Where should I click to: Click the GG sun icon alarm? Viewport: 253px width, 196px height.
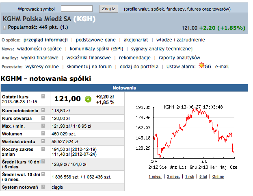point(201,66)
